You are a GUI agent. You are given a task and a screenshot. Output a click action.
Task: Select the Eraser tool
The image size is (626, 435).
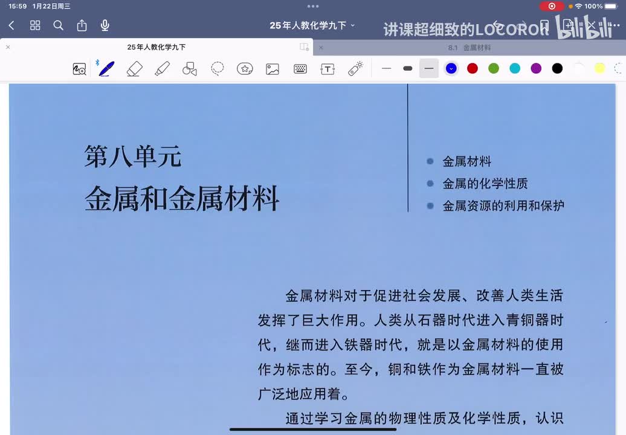(135, 69)
